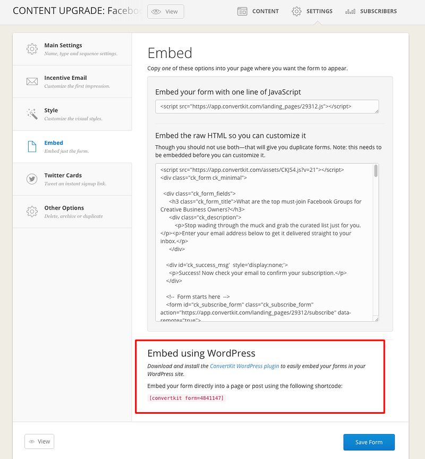Open the CONTENT tab
Image resolution: width=425 pixels, height=459 pixels.
pyautogui.click(x=258, y=11)
